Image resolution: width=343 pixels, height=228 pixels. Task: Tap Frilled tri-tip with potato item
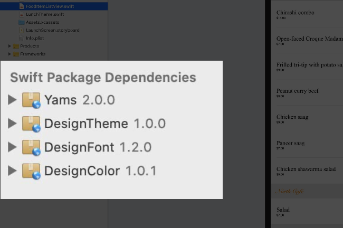point(310,65)
